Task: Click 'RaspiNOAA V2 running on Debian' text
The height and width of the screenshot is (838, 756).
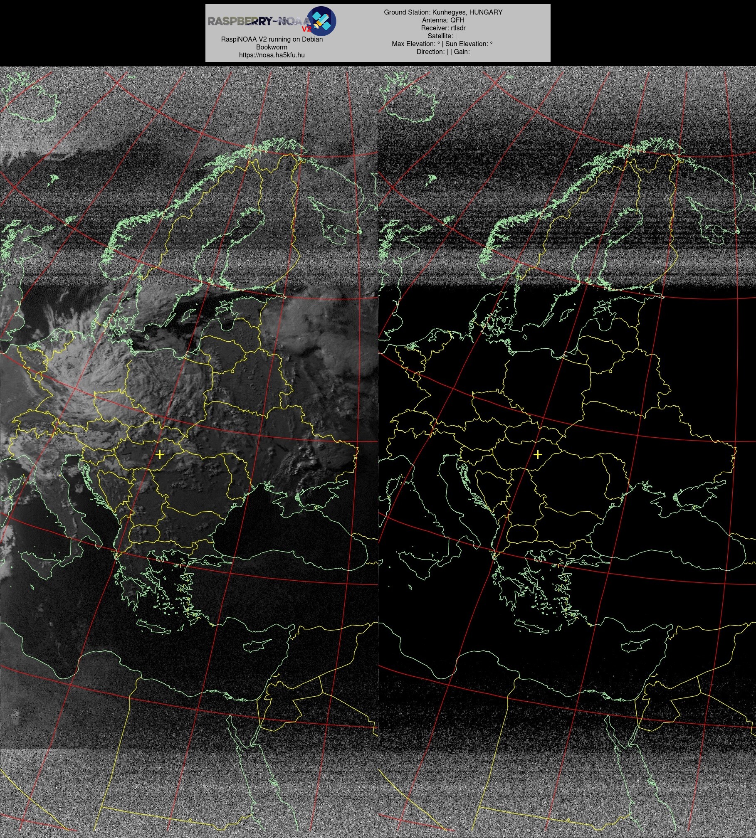Action: (272, 39)
